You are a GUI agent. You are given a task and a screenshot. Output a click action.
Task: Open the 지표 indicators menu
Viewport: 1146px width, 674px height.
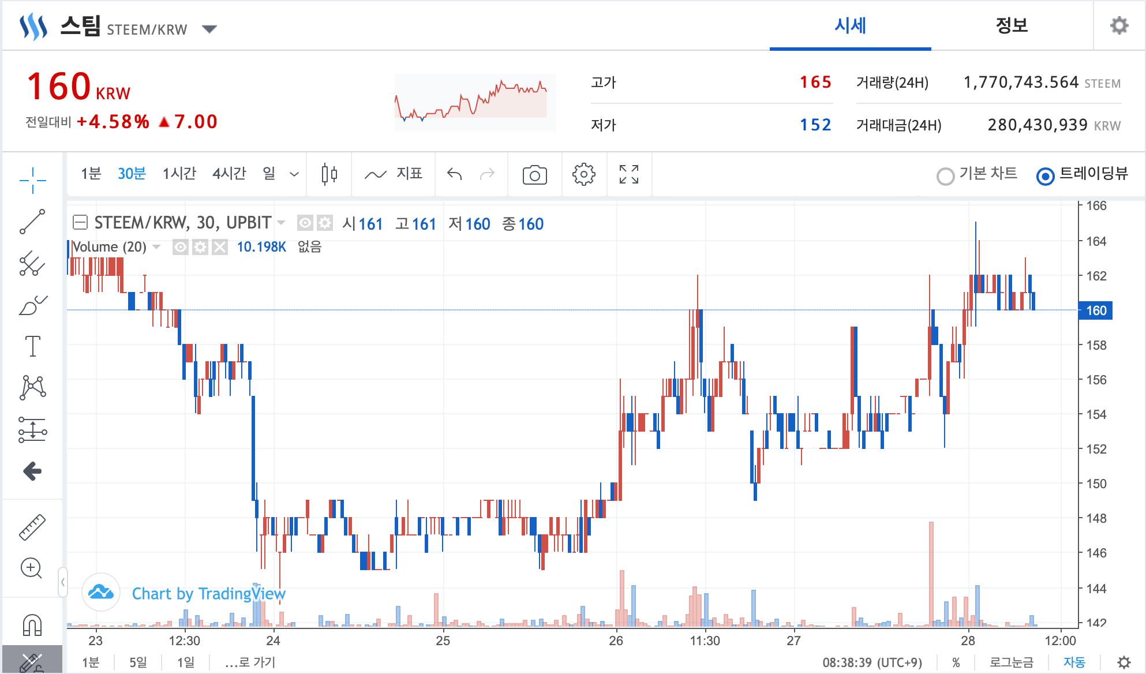tap(394, 174)
